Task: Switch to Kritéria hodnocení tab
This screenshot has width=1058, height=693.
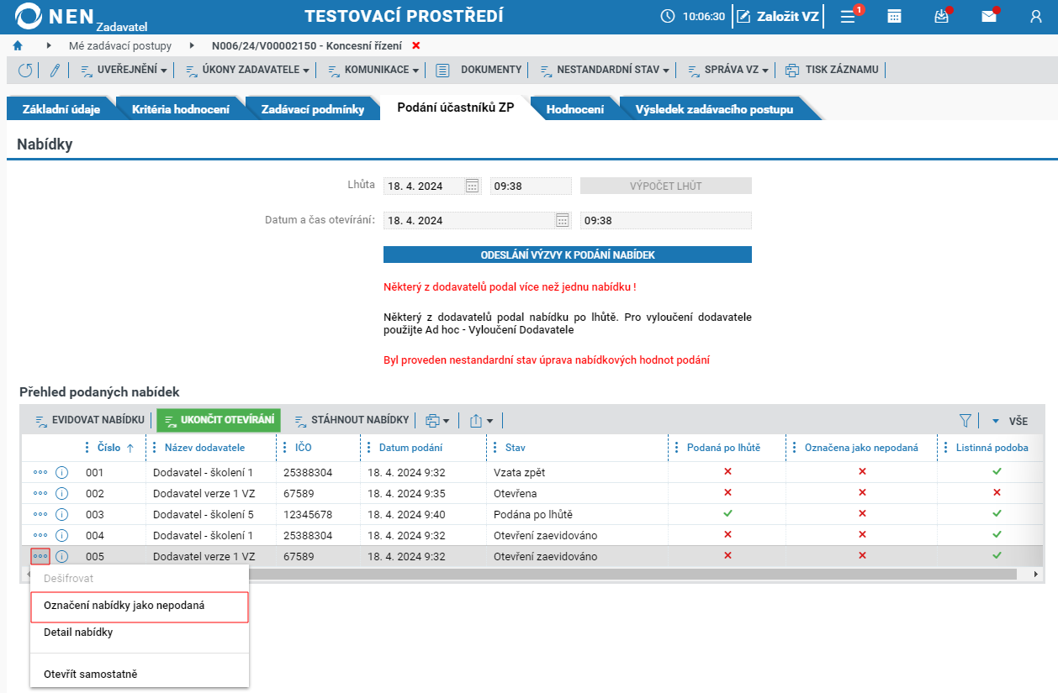Action: point(181,109)
